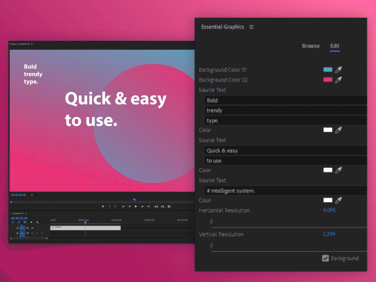Toggle the video track eye visibility
The height and width of the screenshot is (282, 376).
32,227
